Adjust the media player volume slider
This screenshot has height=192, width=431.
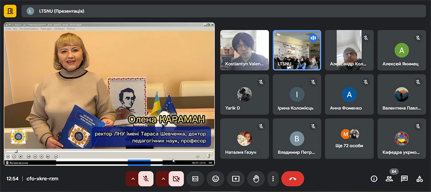coord(208,156)
